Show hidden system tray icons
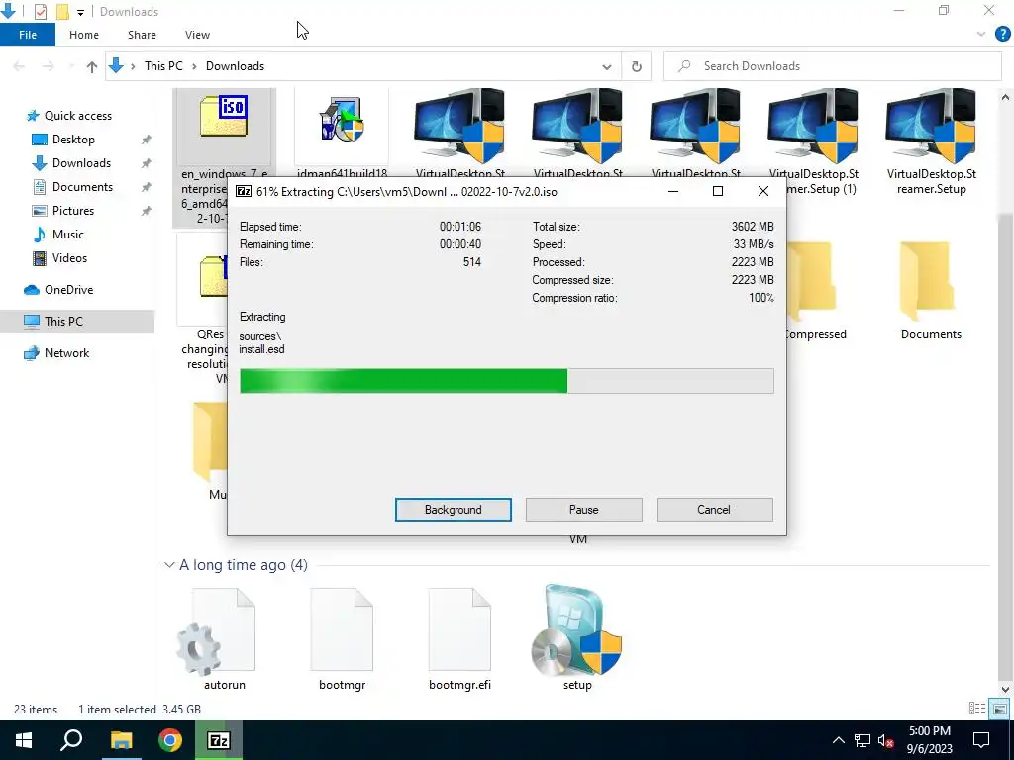Screen dimensions: 1014x760 pyautogui.click(x=838, y=740)
